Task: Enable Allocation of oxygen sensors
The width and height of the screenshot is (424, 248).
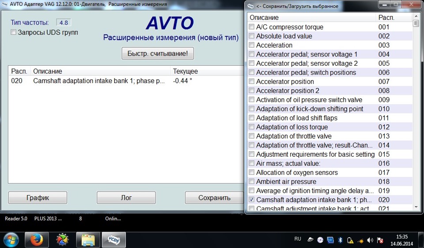Action: [251, 173]
